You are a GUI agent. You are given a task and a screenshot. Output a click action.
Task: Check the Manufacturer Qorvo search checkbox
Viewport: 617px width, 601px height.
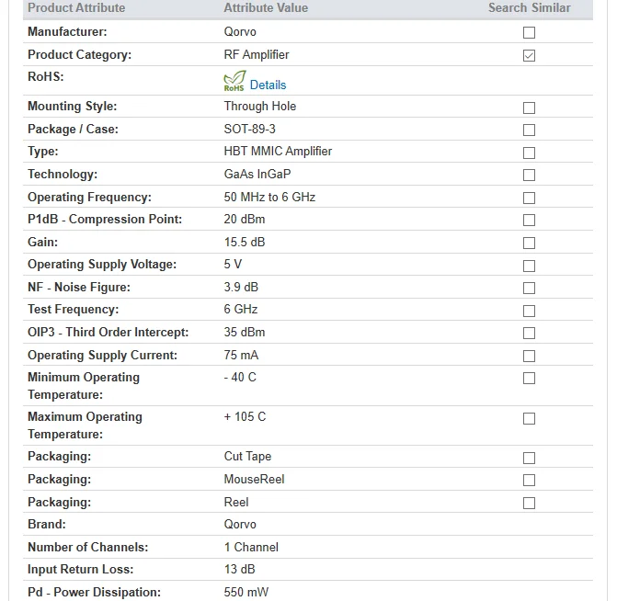click(529, 33)
